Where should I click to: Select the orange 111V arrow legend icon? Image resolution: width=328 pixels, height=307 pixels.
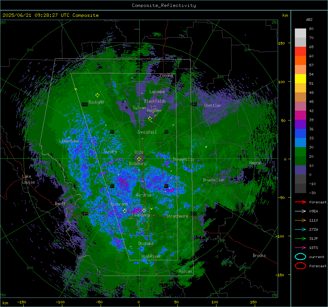coord(300,220)
